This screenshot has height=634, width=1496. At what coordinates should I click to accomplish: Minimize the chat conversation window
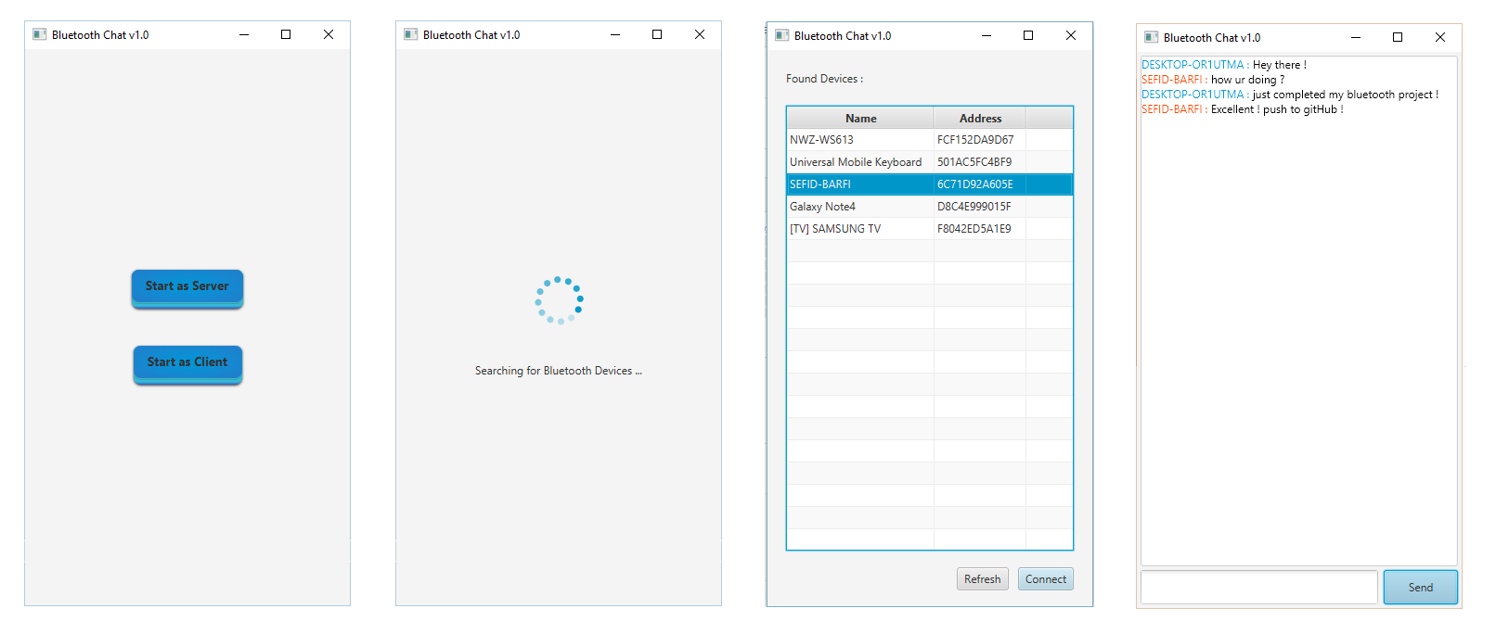[x=1356, y=37]
